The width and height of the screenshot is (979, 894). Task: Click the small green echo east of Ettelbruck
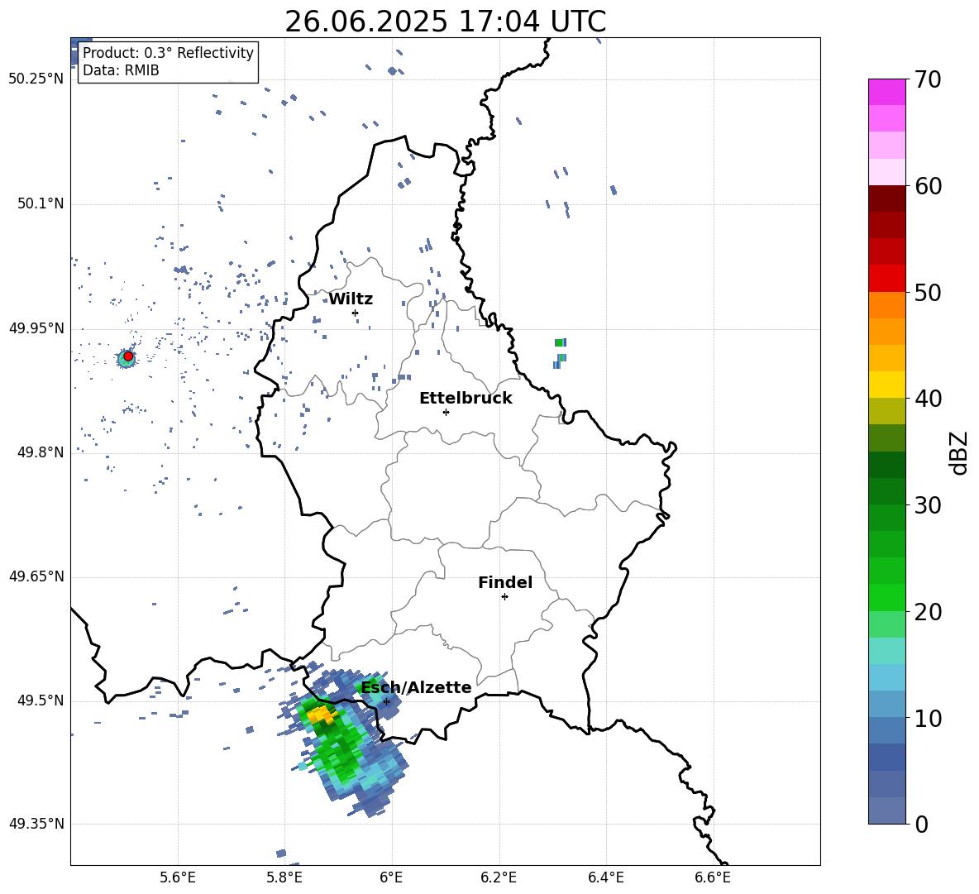[x=560, y=342]
